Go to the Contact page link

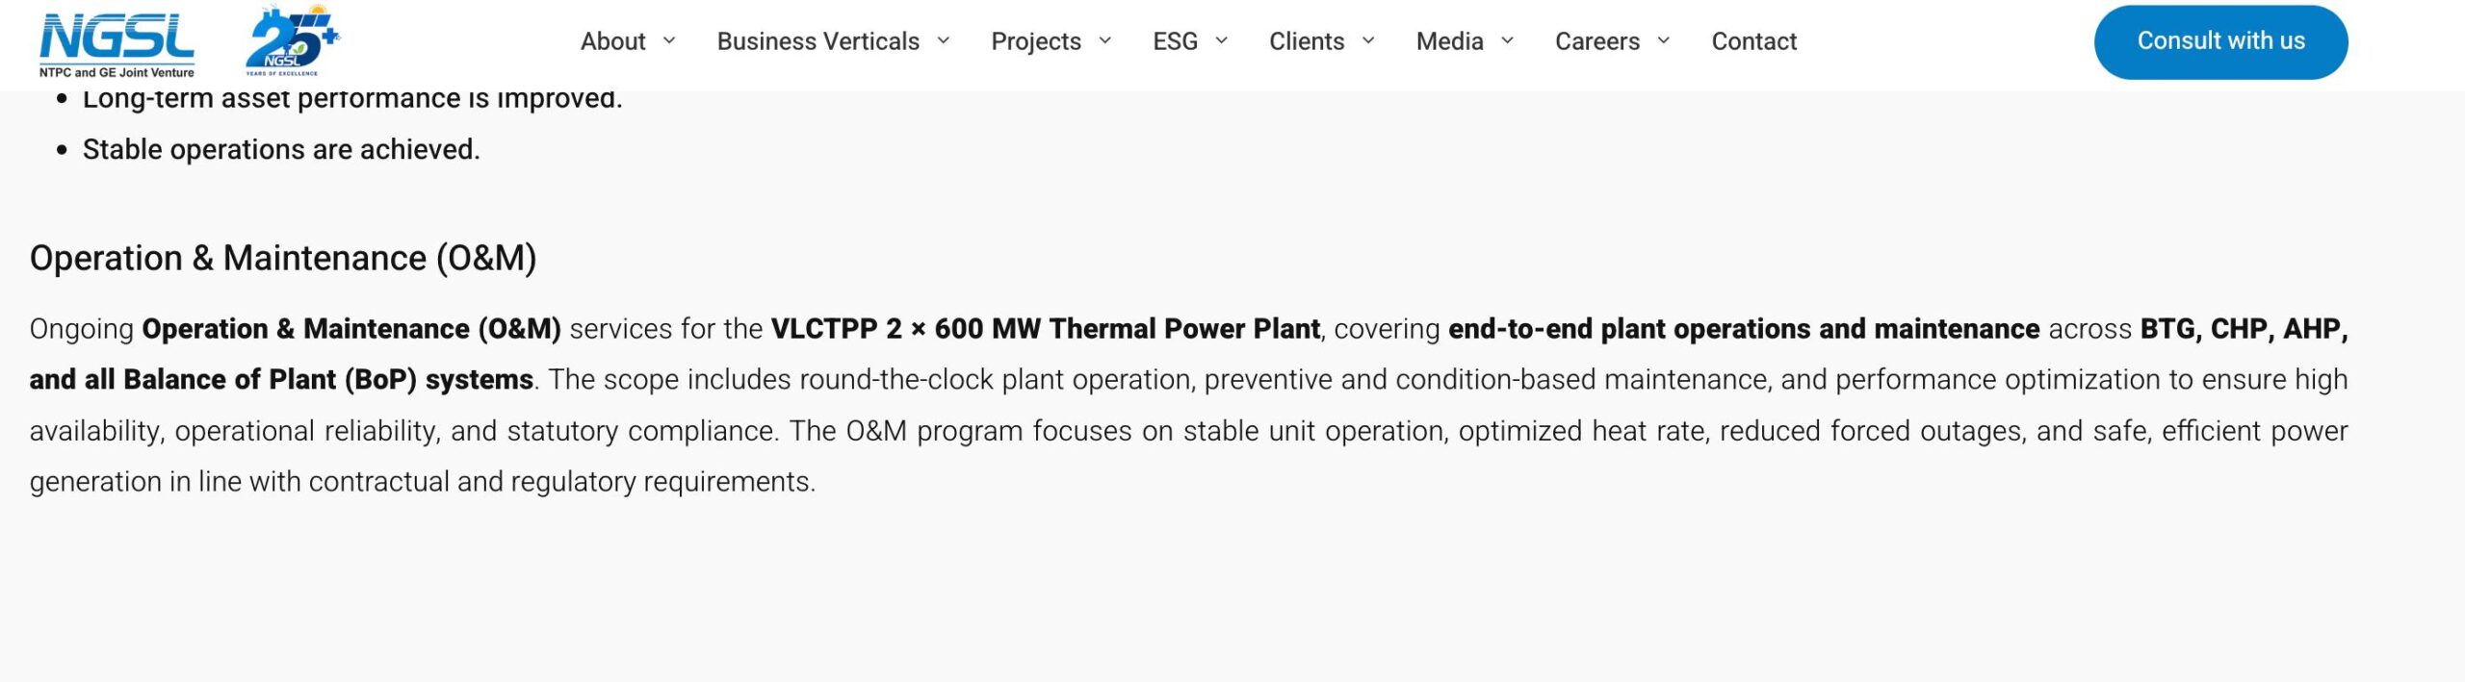(1753, 41)
